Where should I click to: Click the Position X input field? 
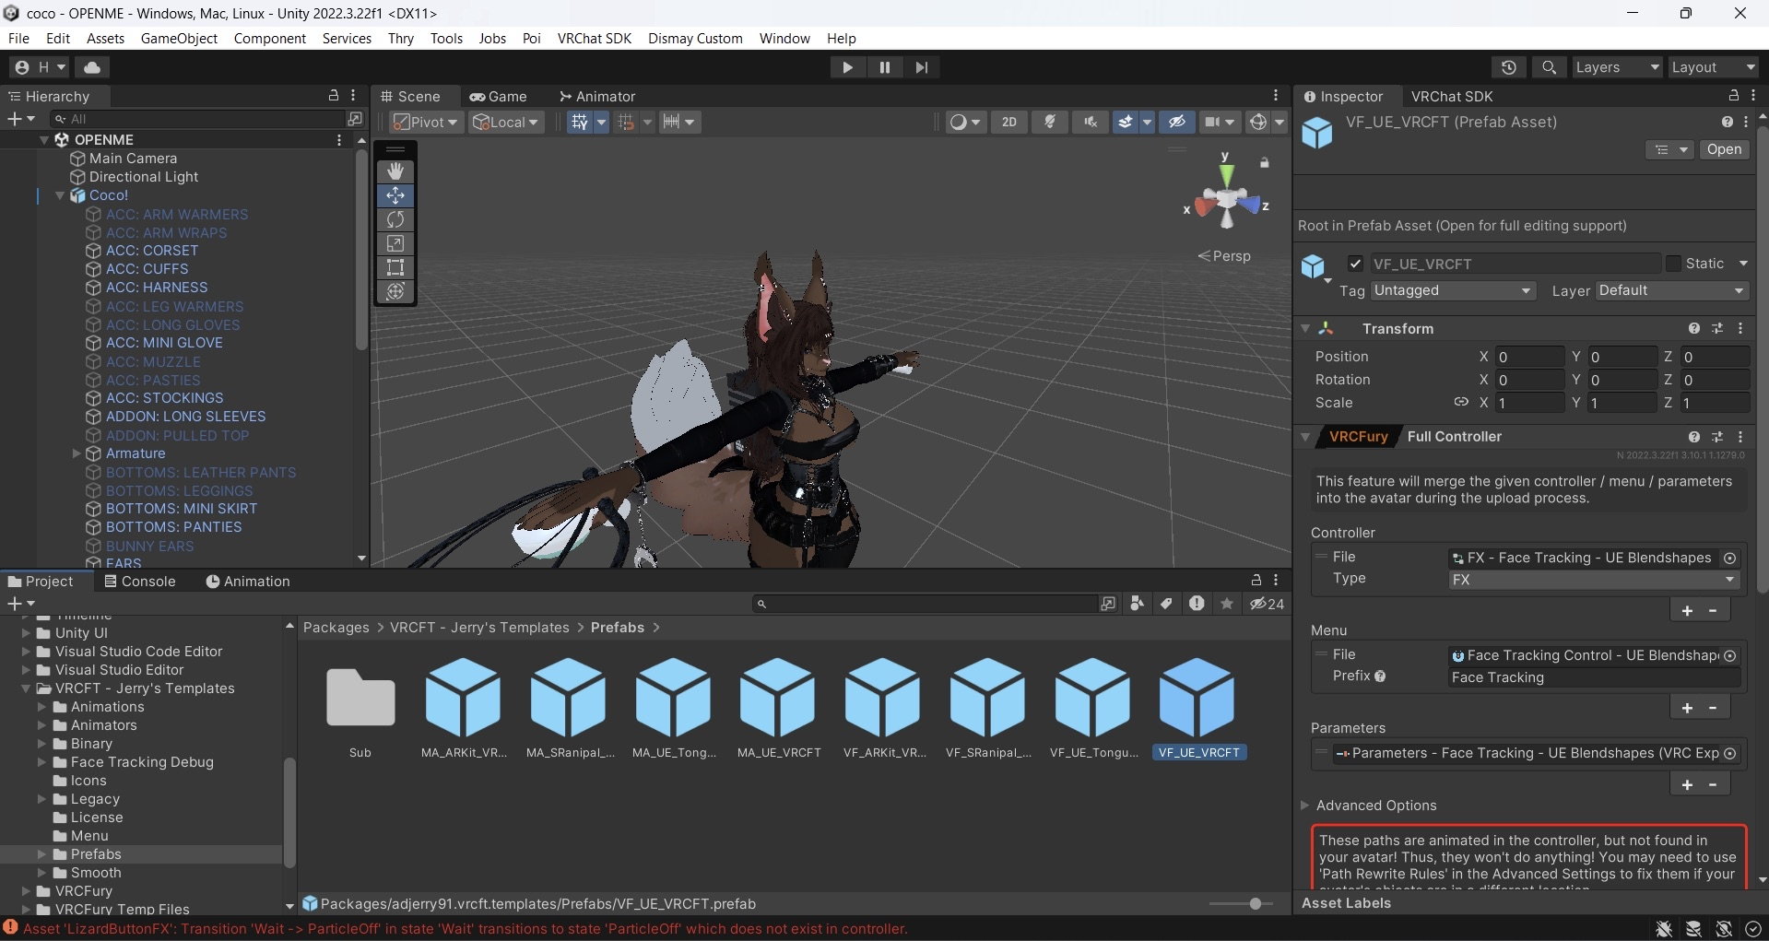click(x=1530, y=357)
